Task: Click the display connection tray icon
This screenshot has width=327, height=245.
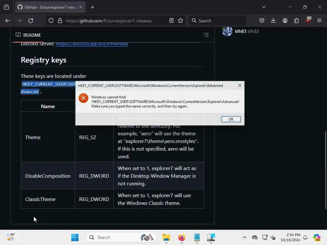Action: pos(265,237)
